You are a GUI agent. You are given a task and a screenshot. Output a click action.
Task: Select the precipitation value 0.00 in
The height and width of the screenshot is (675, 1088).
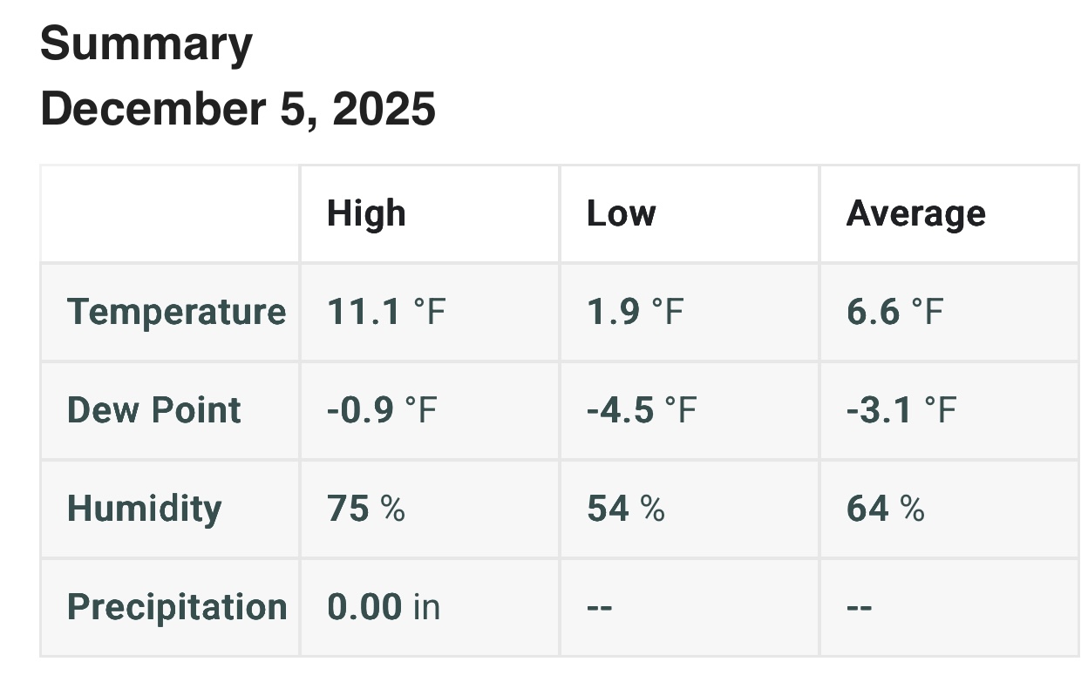(384, 607)
